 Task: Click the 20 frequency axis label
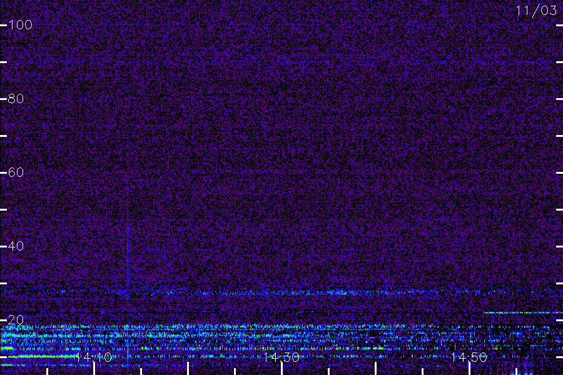(16, 320)
